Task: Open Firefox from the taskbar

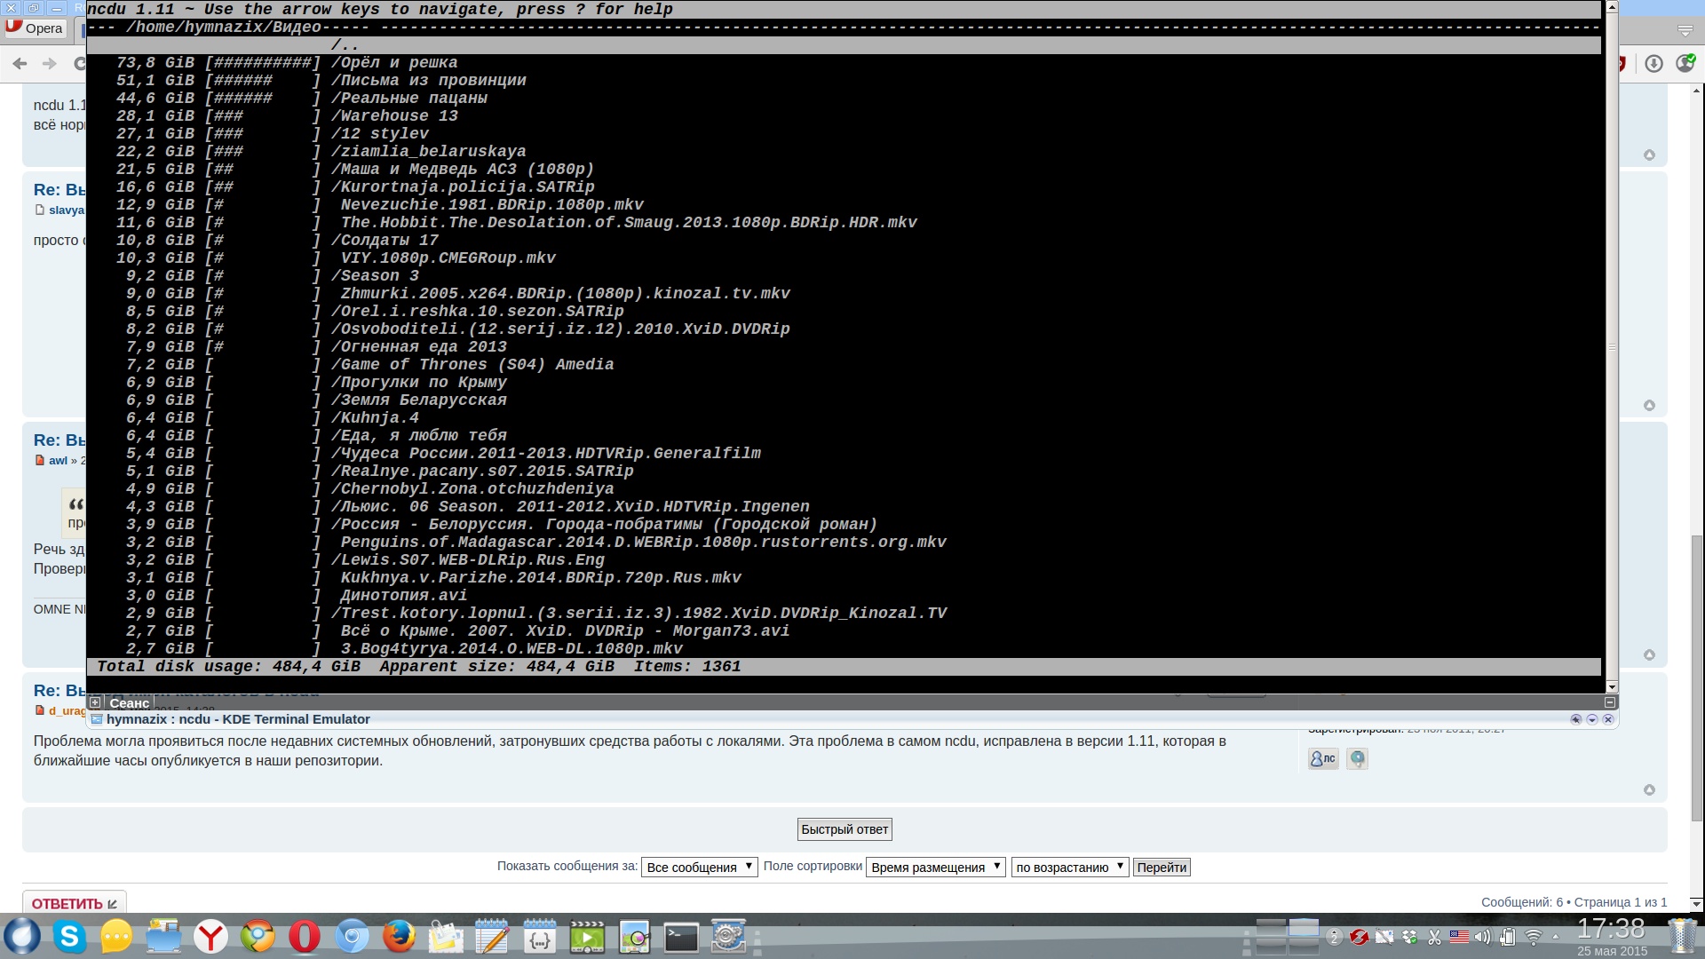Action: click(399, 937)
